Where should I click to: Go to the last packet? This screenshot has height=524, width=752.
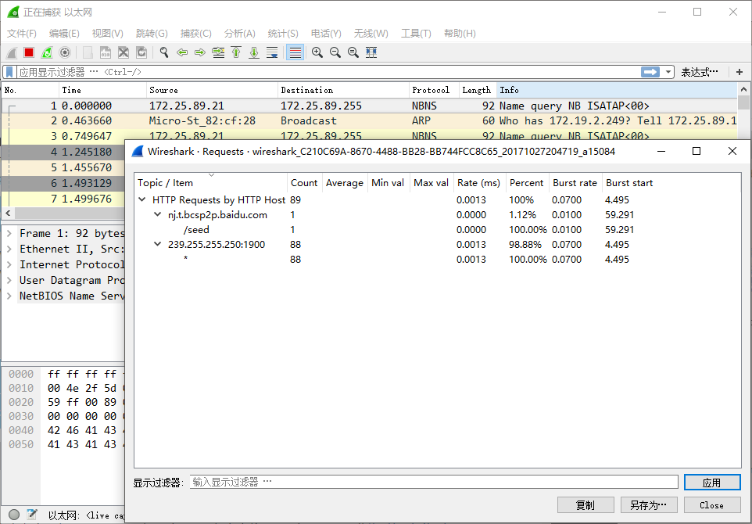pyautogui.click(x=255, y=52)
